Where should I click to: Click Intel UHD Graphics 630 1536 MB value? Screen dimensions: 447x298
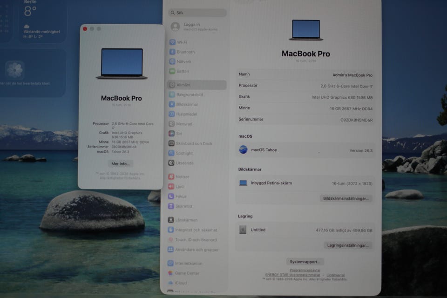pyautogui.click(x=342, y=97)
